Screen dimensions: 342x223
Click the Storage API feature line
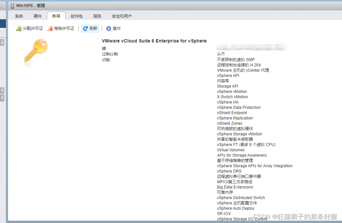tap(228, 86)
